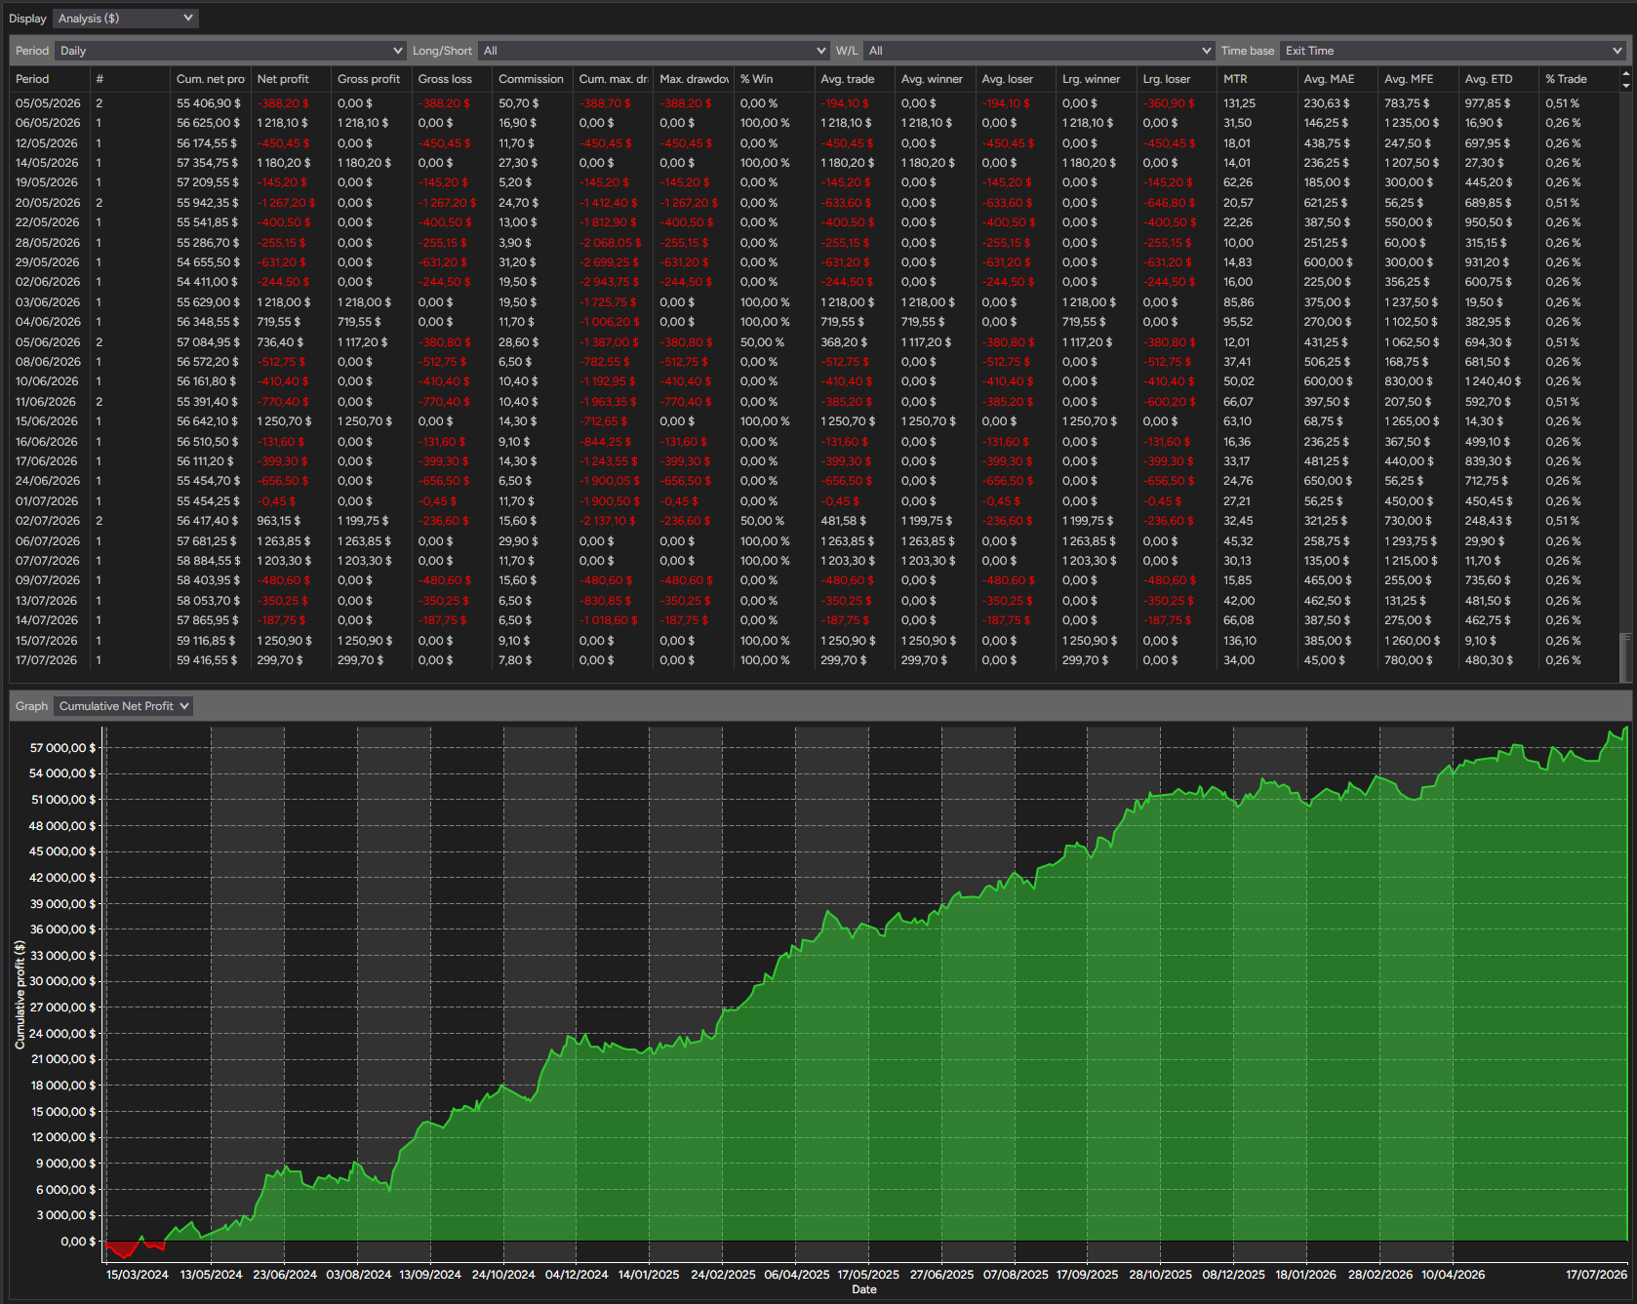Click the Max. drawdown column header
This screenshot has height=1304, width=1637.
[694, 79]
